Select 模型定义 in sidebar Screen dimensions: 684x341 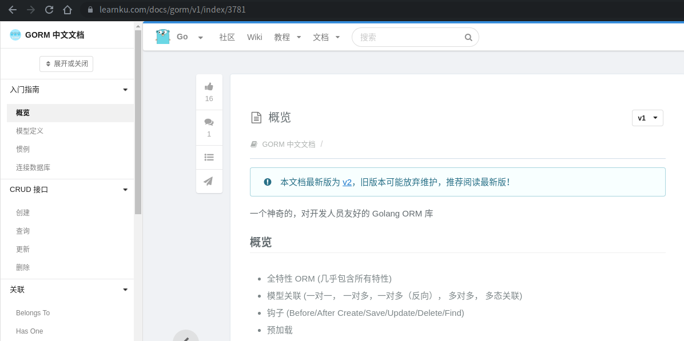[30, 131]
